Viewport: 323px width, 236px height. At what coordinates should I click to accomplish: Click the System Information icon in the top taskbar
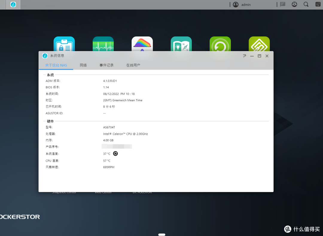coord(13,4)
